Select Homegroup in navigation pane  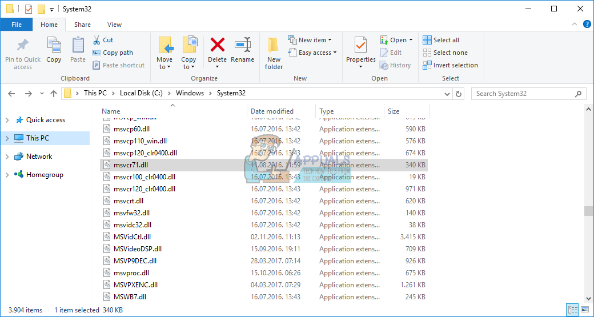(45, 175)
